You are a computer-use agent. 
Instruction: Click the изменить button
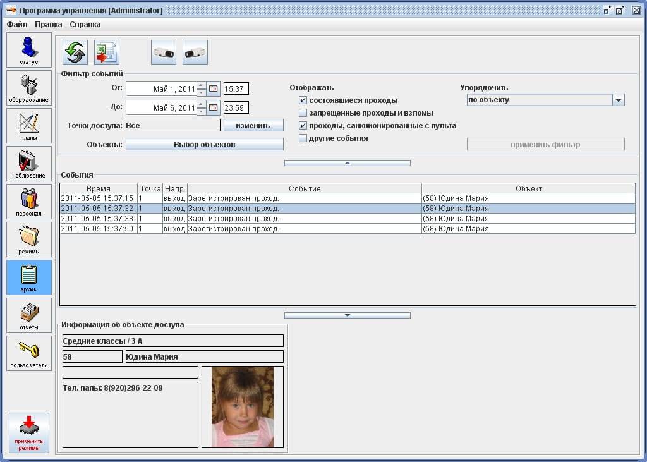tap(253, 126)
